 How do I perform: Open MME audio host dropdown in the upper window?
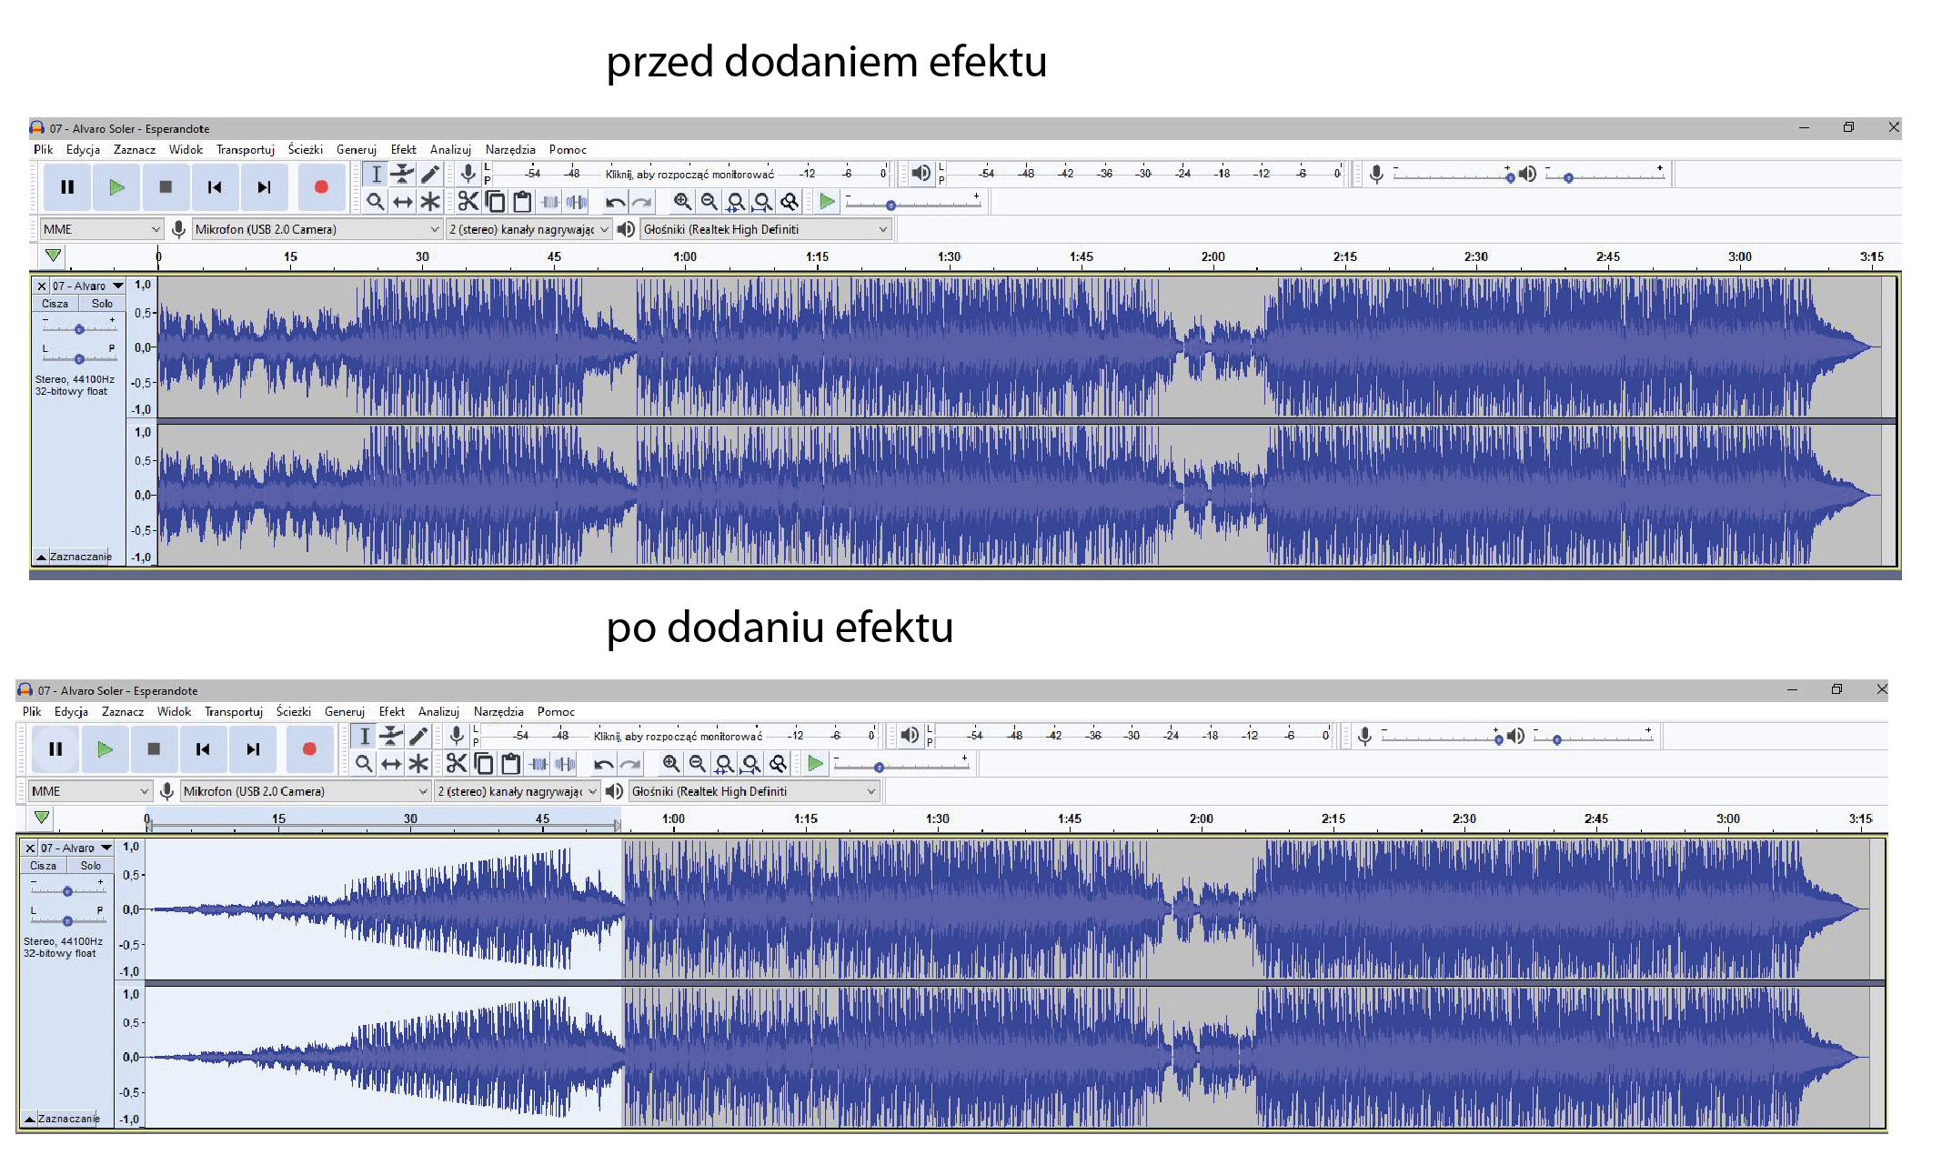[100, 229]
